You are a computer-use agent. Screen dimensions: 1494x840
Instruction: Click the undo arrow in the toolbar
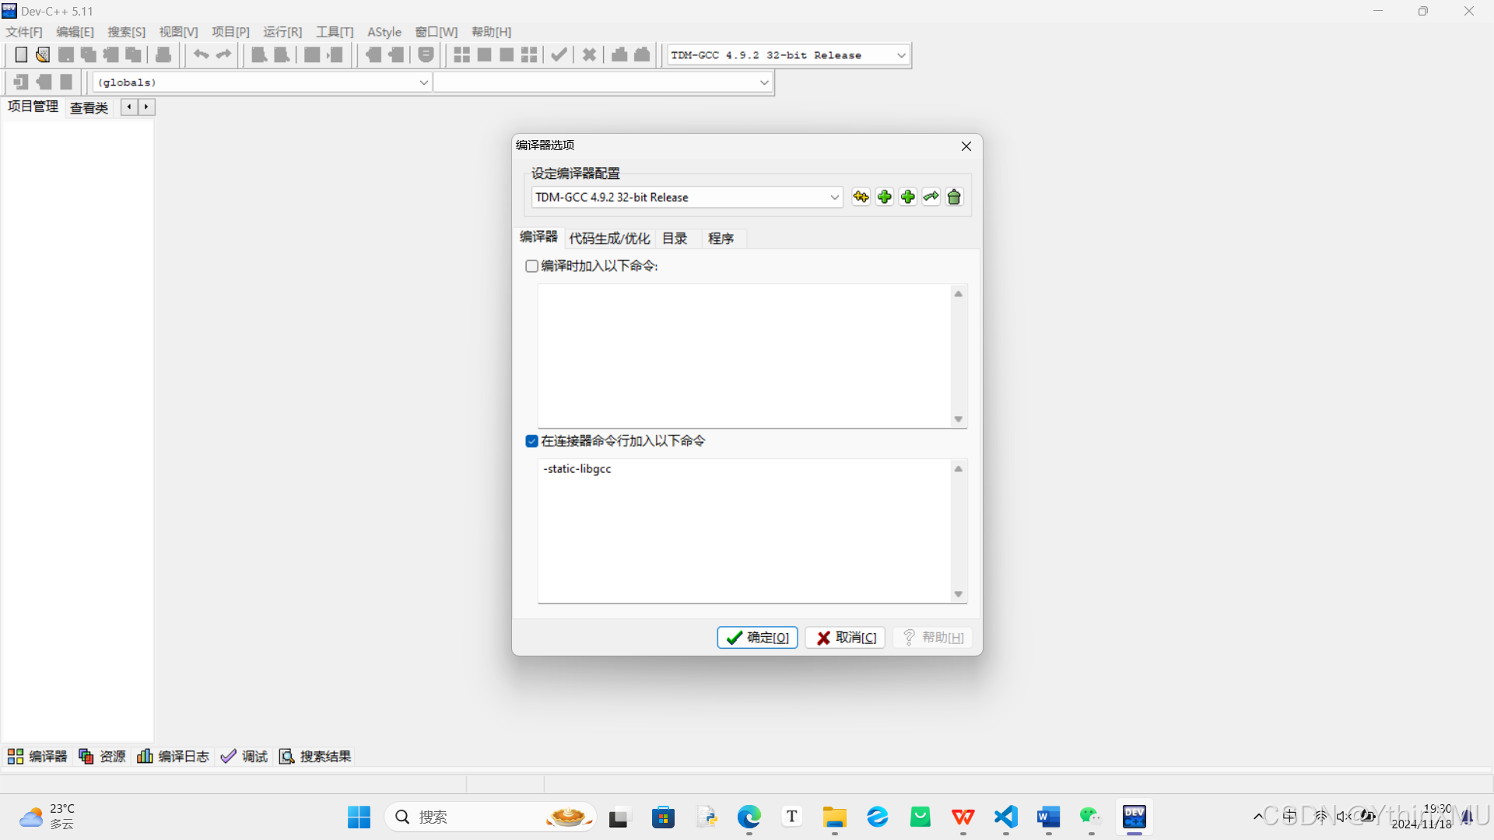coord(201,55)
